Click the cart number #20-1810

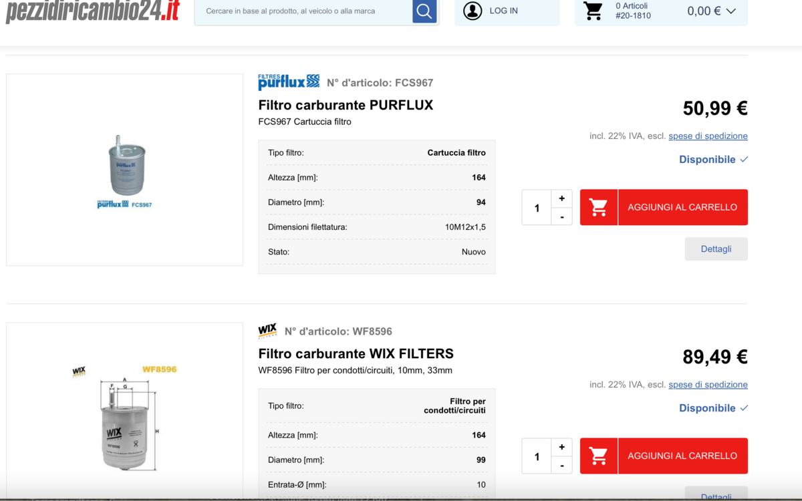pyautogui.click(x=633, y=15)
